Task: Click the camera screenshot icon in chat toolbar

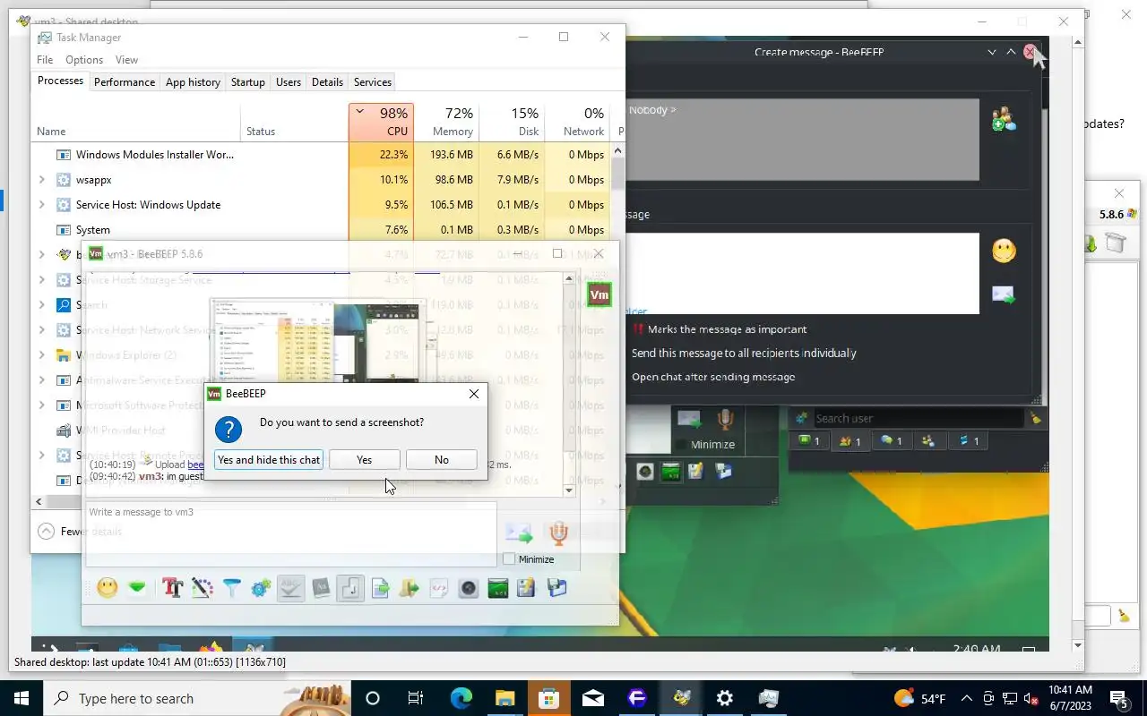Action: (468, 588)
